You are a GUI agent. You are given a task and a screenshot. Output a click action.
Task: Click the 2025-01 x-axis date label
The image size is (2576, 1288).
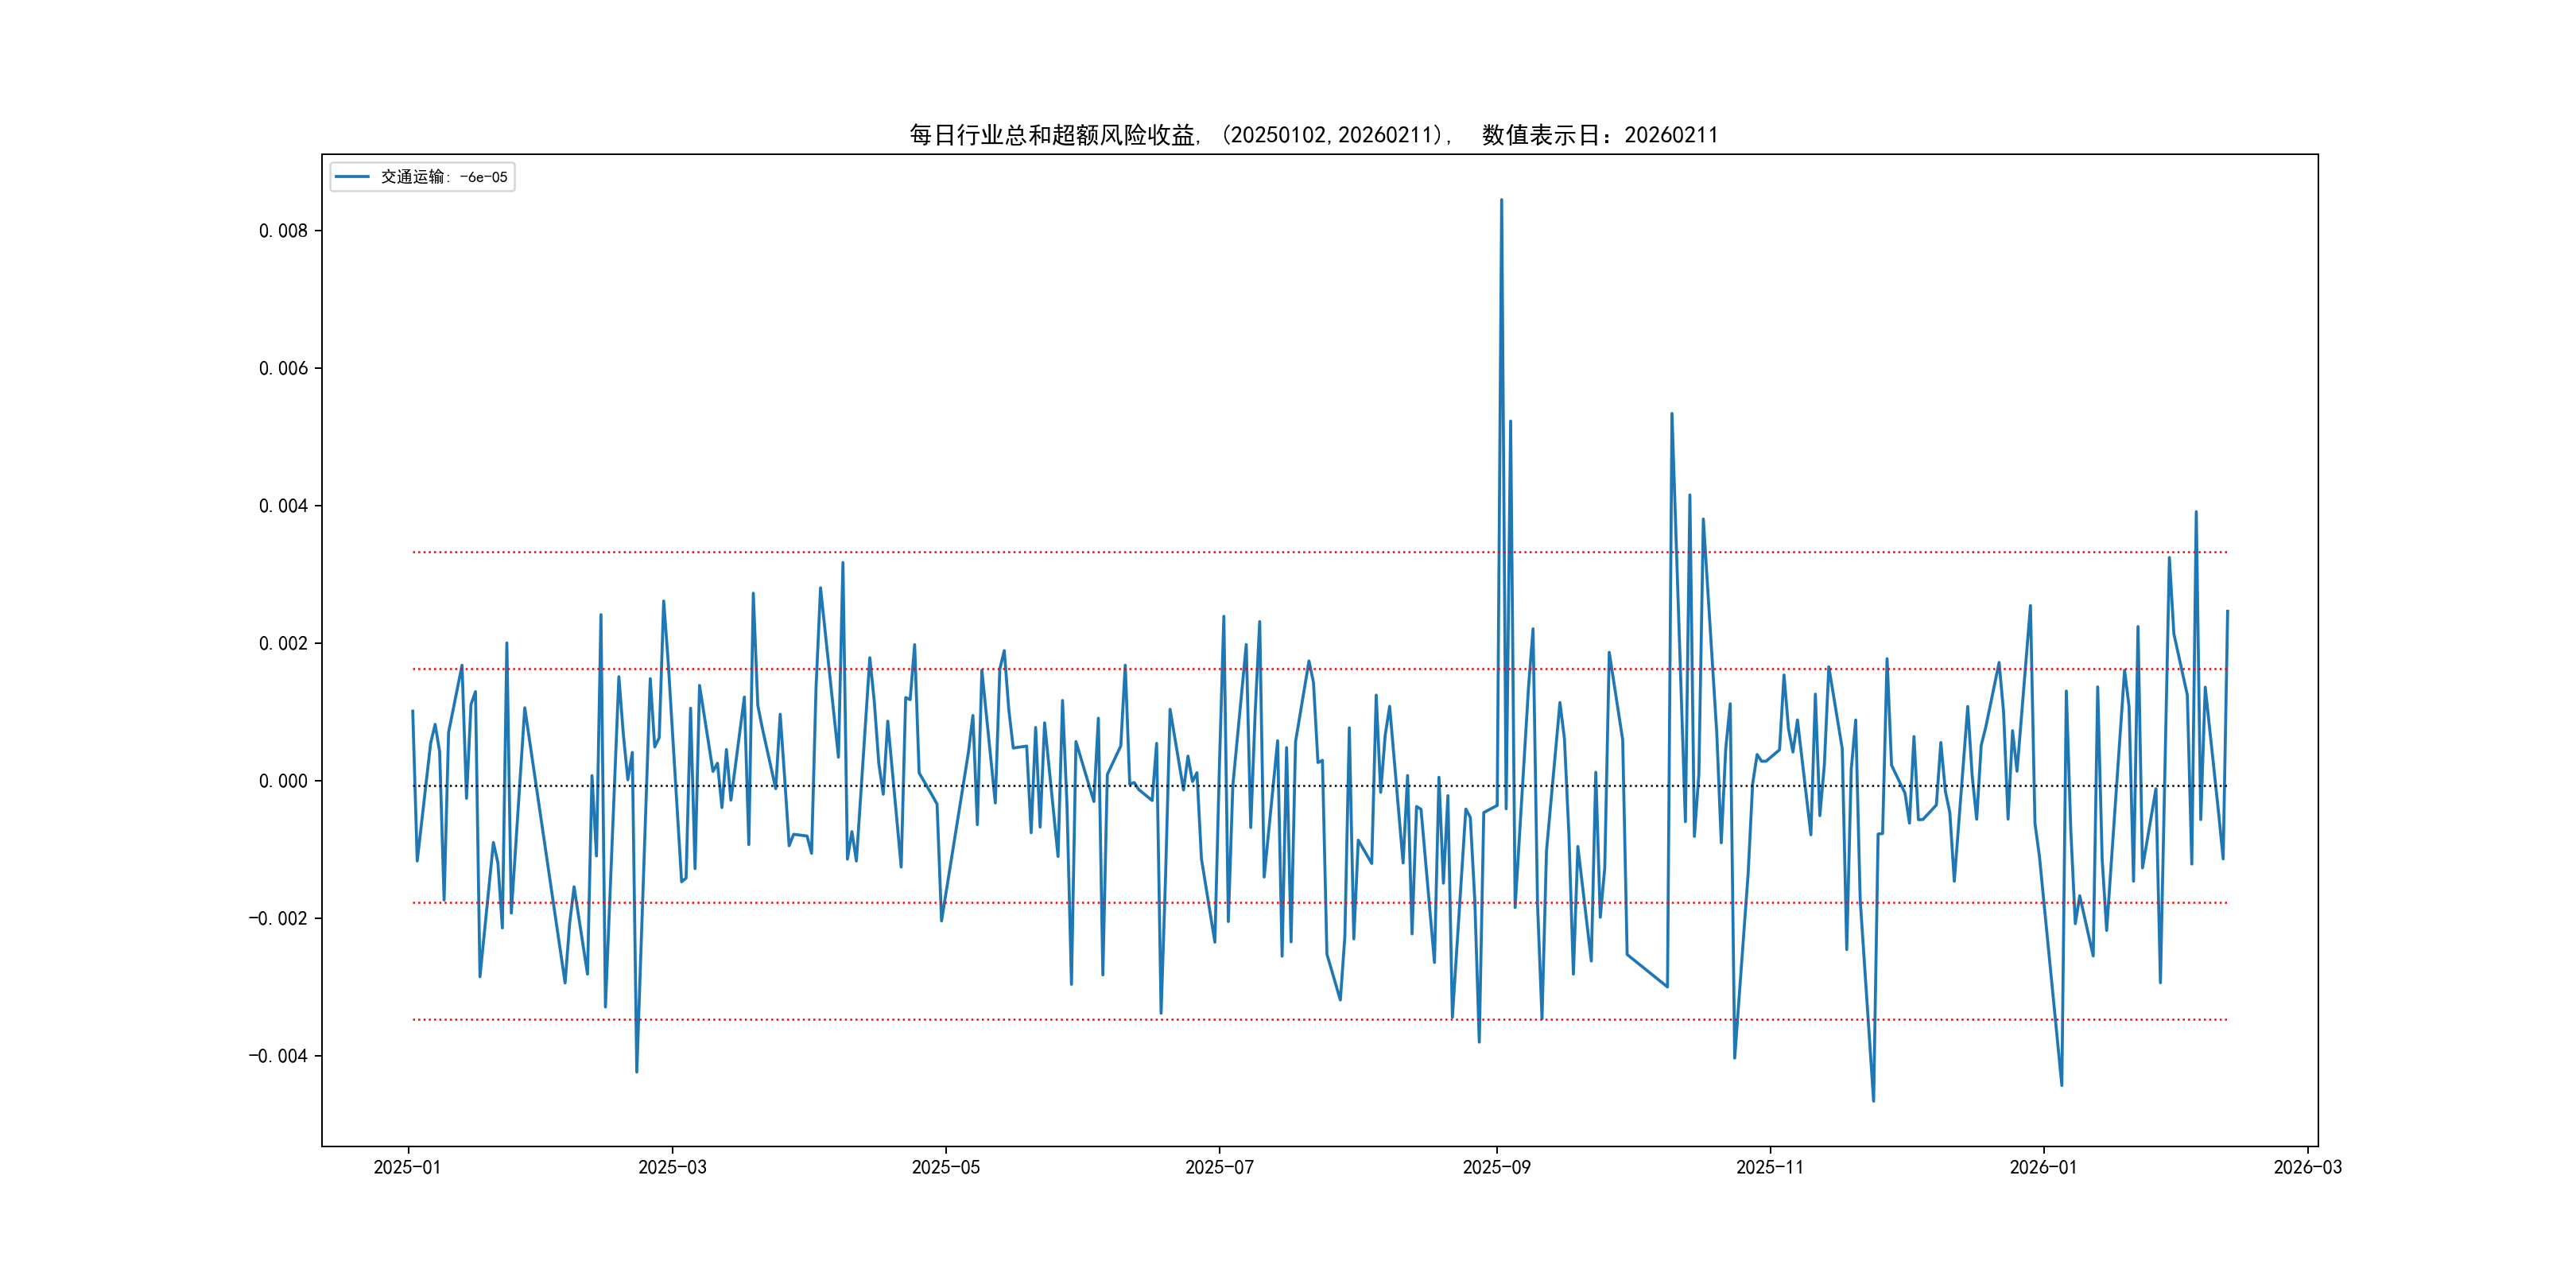(407, 1167)
